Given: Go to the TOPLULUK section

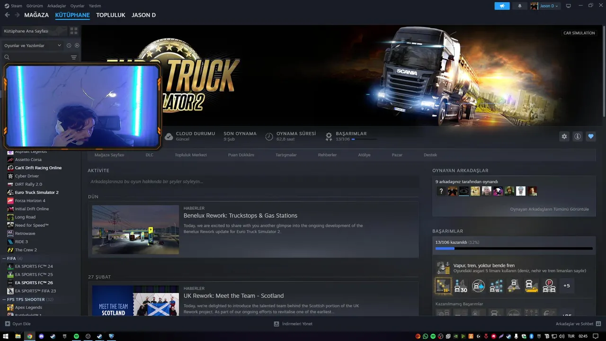Looking at the screenshot, I should (111, 15).
